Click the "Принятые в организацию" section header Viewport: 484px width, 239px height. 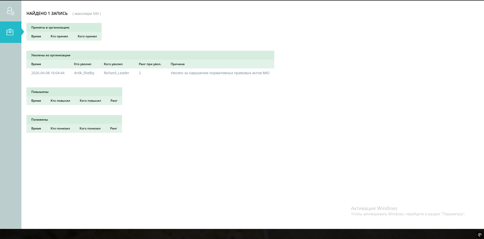tap(50, 28)
